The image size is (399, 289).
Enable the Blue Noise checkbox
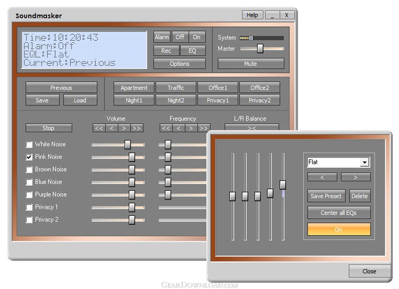30,182
